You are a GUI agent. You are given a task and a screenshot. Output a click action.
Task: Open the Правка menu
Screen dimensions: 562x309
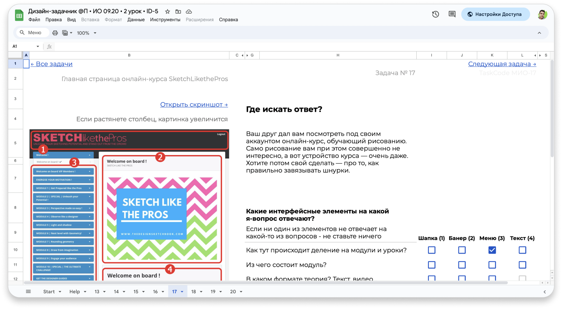[53, 20]
